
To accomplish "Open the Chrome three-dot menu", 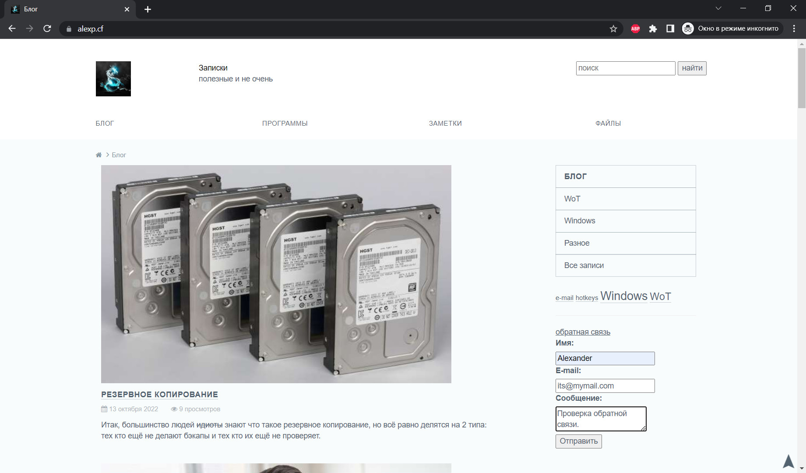I will 794,29.
